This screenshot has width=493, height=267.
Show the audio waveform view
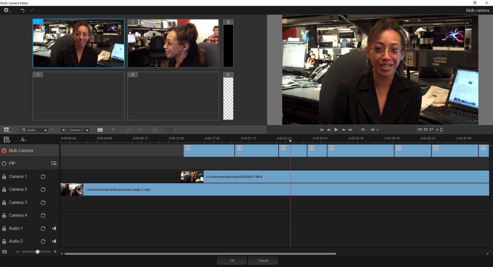pos(23,140)
